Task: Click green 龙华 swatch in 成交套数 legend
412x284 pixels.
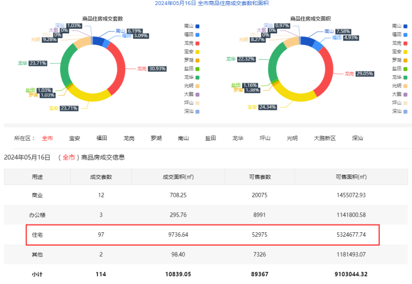Action: click(x=198, y=77)
